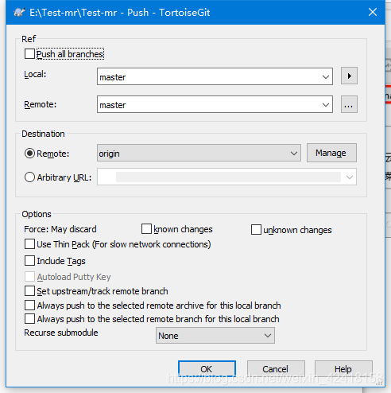Expand the Remote branch dropdown in Ref
This screenshot has width=391, height=393.
click(326, 105)
